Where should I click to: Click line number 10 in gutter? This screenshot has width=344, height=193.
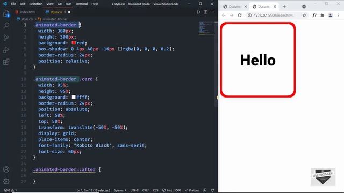click(x=24, y=79)
